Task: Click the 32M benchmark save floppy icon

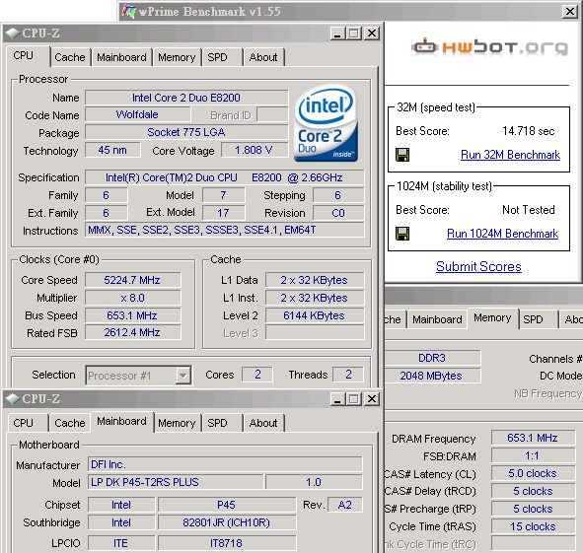Action: tap(402, 155)
